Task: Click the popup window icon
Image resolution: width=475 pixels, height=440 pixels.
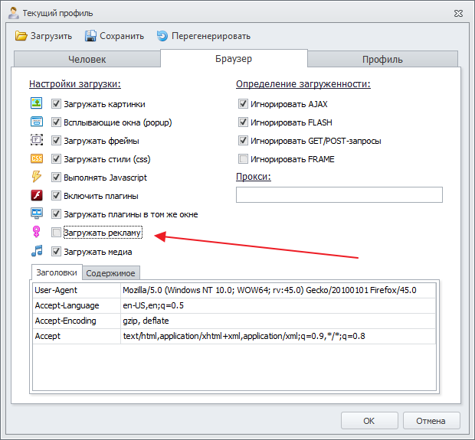Action: [37, 122]
